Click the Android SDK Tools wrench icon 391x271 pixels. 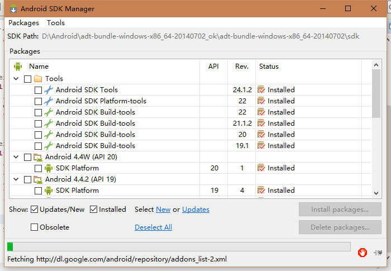pyautogui.click(x=49, y=90)
